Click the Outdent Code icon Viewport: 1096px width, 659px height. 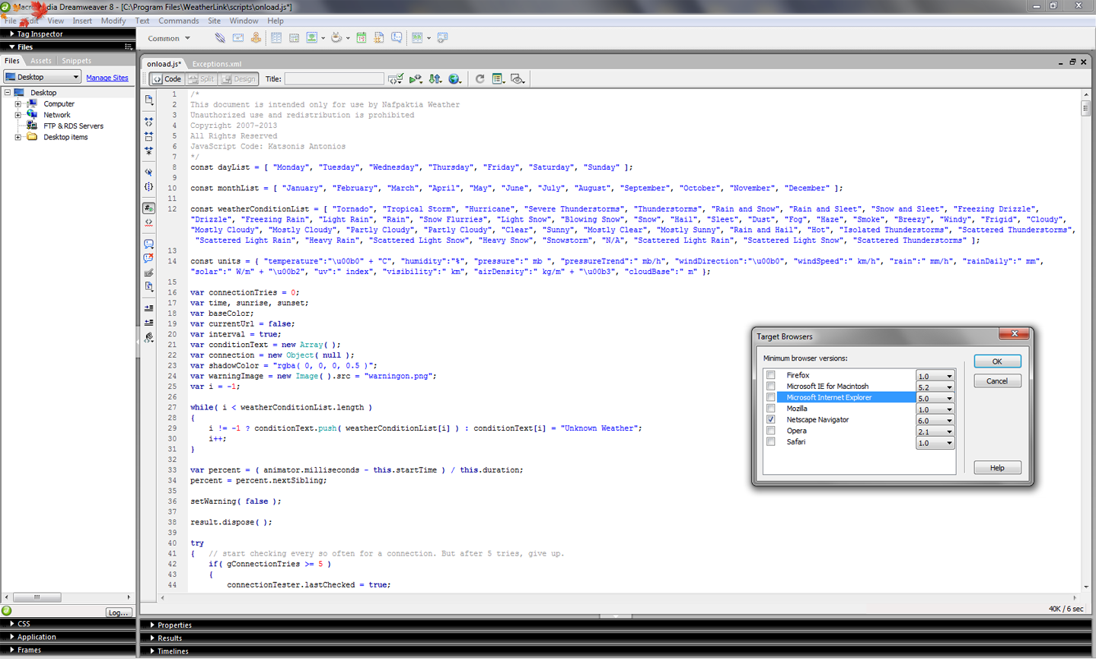click(148, 323)
